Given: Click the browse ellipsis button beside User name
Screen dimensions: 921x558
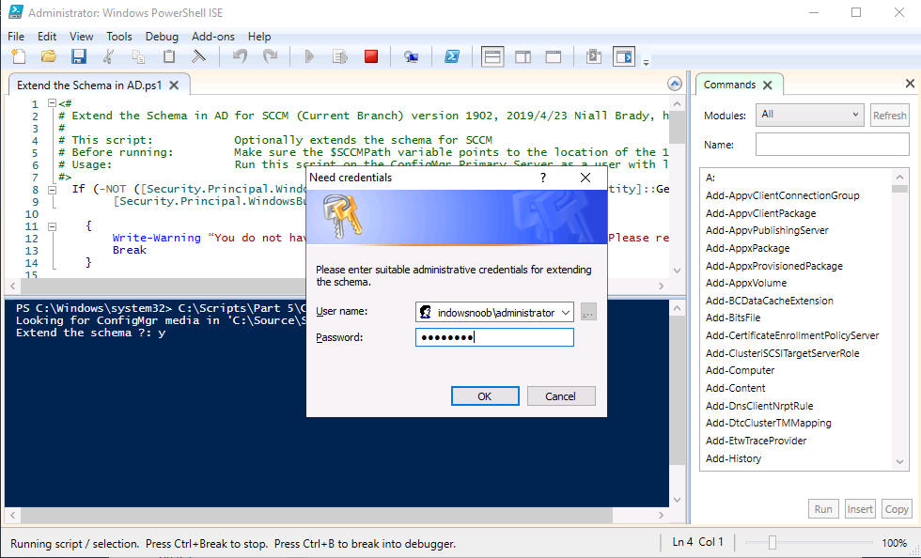Looking at the screenshot, I should coord(588,313).
